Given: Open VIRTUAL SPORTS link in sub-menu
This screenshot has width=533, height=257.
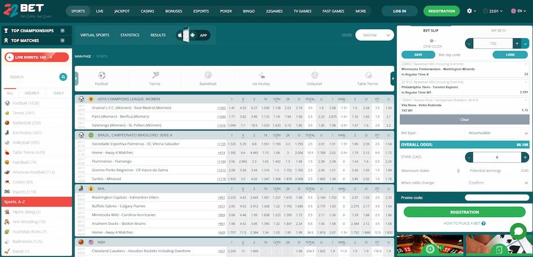Looking at the screenshot, I should [95, 35].
